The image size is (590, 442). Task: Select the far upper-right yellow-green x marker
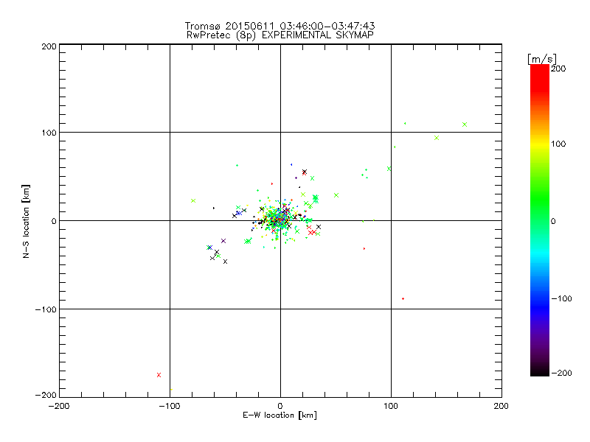tap(465, 124)
